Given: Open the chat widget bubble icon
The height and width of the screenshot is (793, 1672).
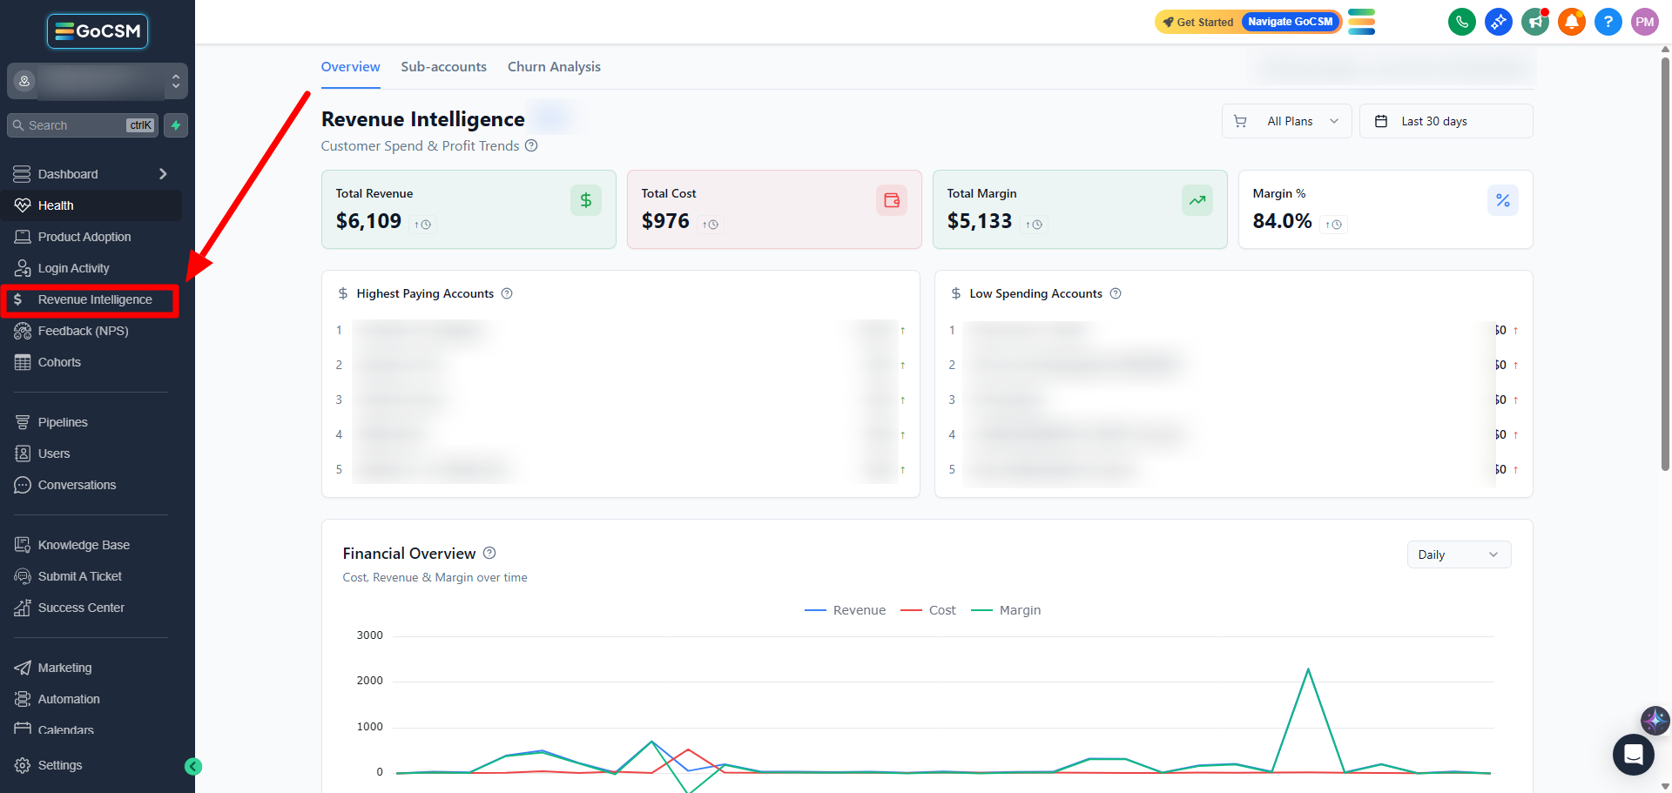Looking at the screenshot, I should (x=1633, y=754).
